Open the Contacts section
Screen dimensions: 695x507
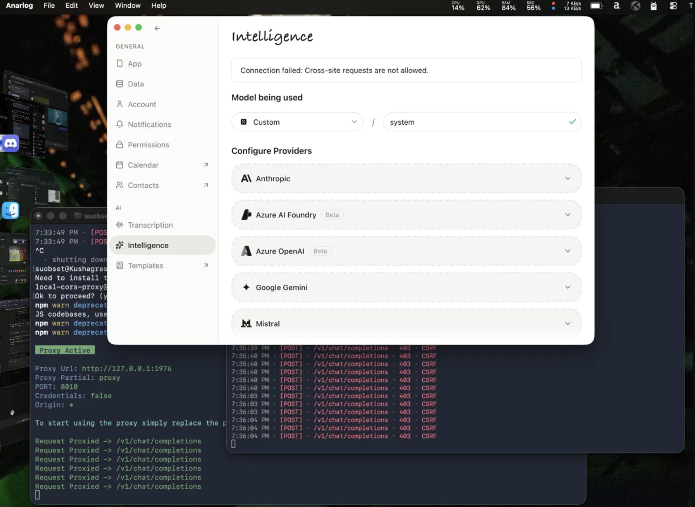[163, 185]
